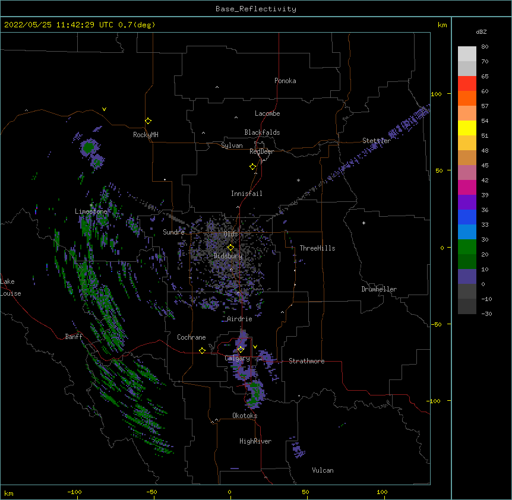512x500 pixels.
Task: Click the yellow diamond marker right of Cochrane
Action: click(202, 350)
